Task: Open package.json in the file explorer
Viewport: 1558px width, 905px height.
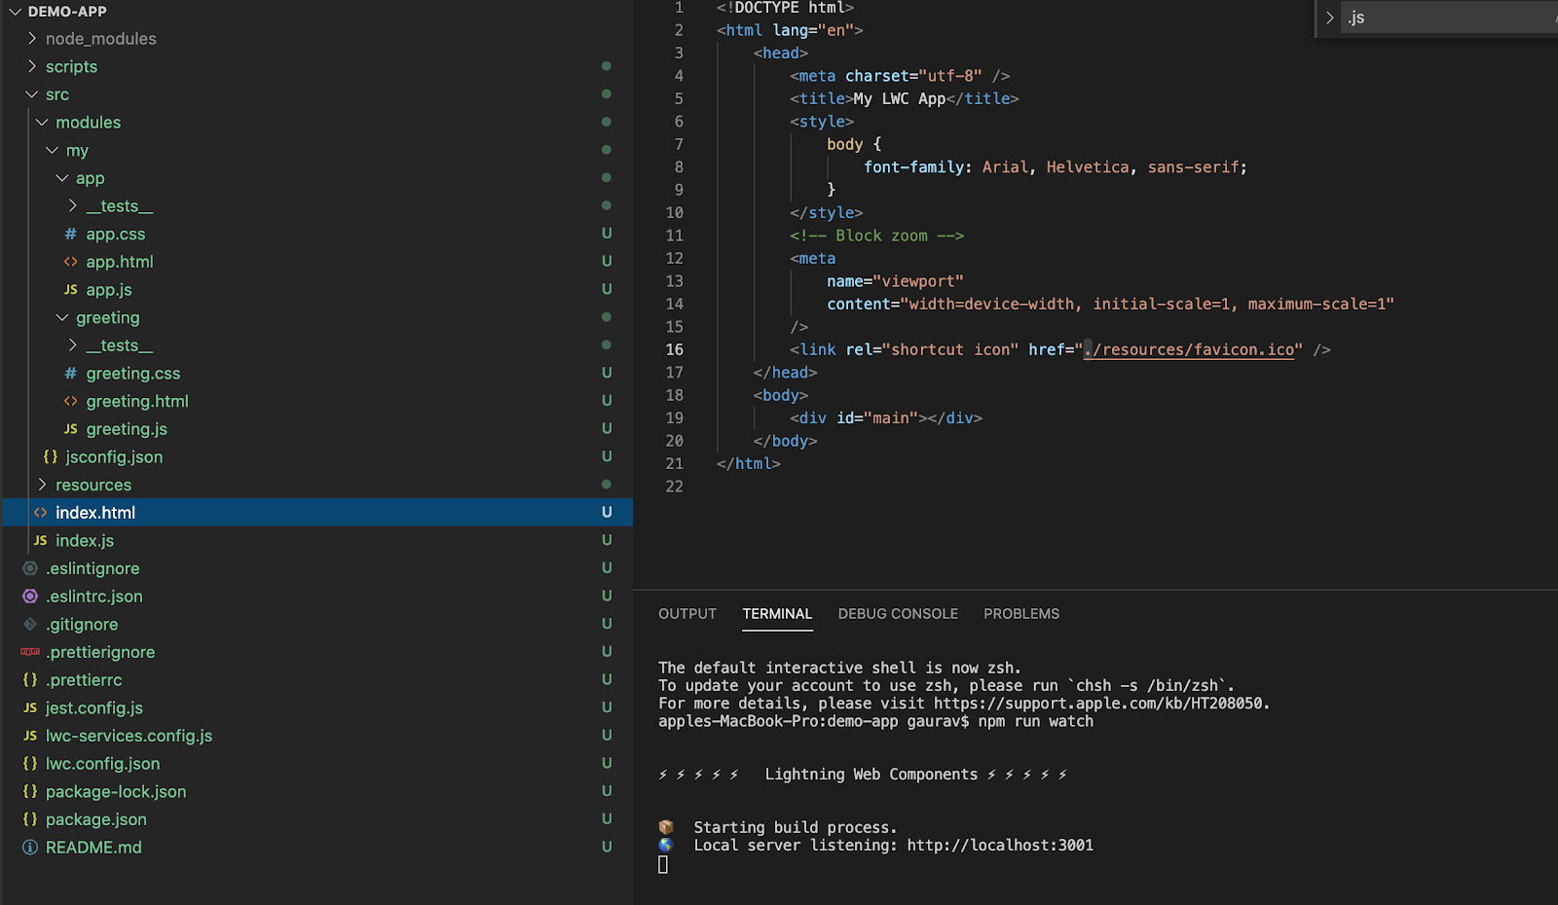Action: [x=95, y=820]
